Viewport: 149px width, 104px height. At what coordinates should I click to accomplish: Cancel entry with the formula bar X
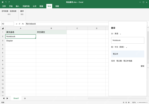coord(17,24)
